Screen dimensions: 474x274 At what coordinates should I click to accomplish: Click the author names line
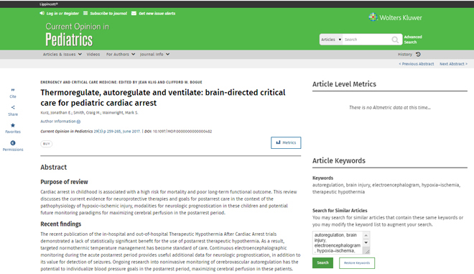[89, 113]
